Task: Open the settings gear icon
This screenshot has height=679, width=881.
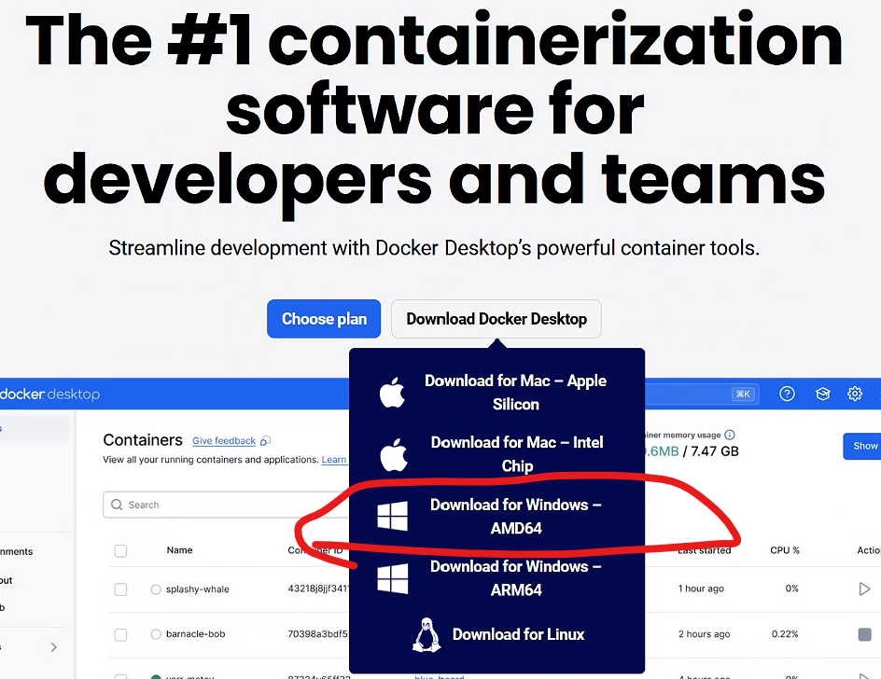Action: (x=855, y=394)
